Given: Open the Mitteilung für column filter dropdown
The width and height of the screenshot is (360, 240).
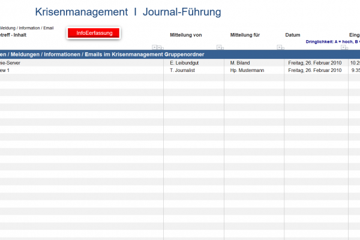Looking at the screenshot, I should pos(280,47).
